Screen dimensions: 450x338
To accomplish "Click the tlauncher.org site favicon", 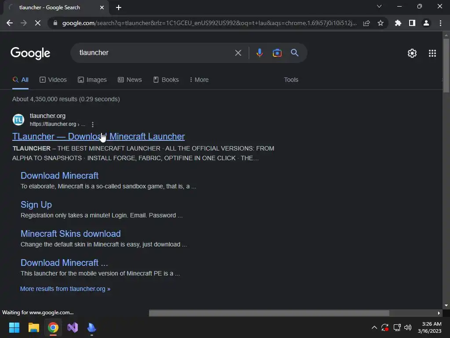I will point(18,120).
